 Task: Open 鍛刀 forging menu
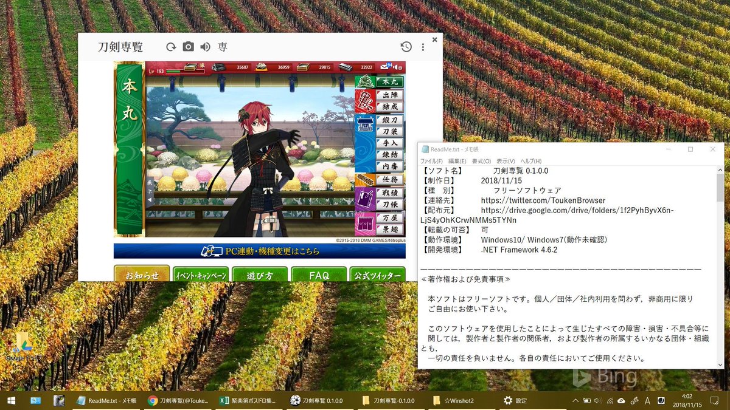[x=389, y=120]
